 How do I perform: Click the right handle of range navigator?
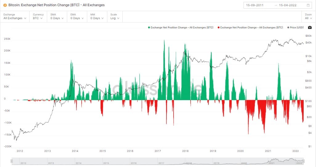pos(304,161)
